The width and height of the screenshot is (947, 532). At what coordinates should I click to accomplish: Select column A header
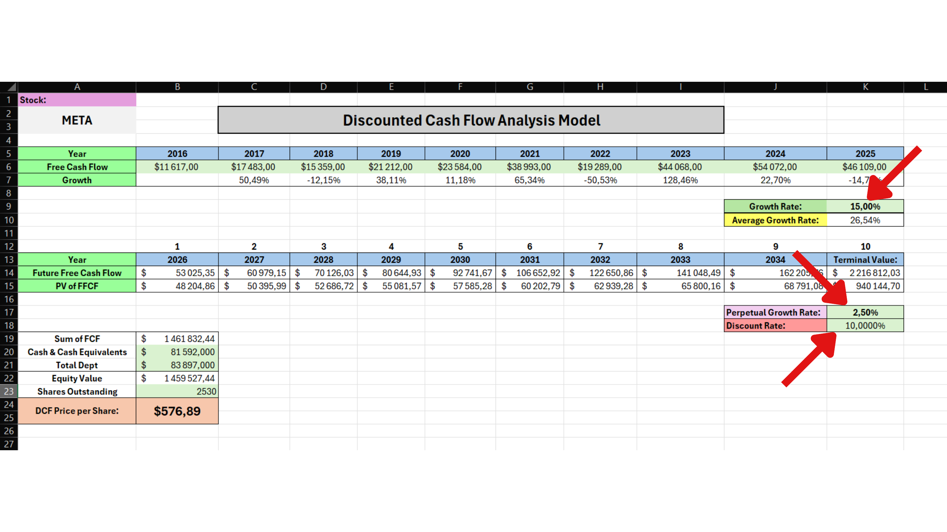[77, 87]
